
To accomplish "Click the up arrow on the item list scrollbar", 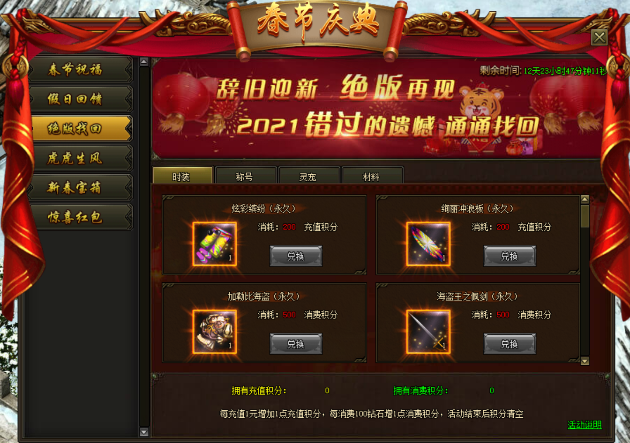I will tap(585, 199).
